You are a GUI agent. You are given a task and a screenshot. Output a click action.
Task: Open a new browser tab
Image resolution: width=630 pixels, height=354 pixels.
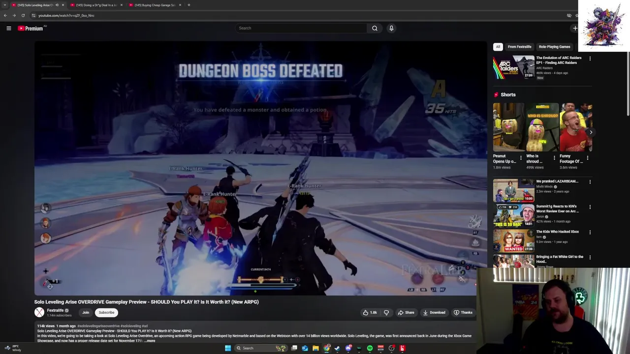189,5
